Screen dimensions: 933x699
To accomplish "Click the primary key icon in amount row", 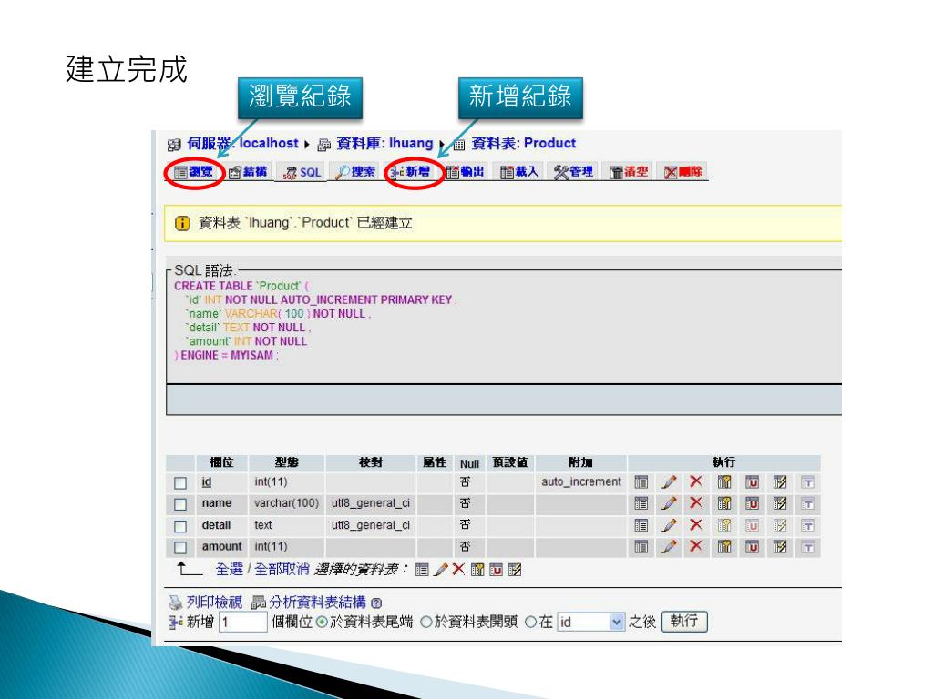I will pyautogui.click(x=724, y=547).
